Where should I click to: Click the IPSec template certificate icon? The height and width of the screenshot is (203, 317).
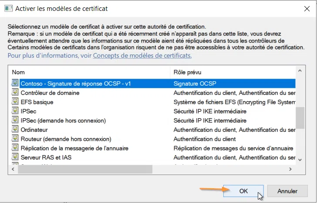(15, 111)
